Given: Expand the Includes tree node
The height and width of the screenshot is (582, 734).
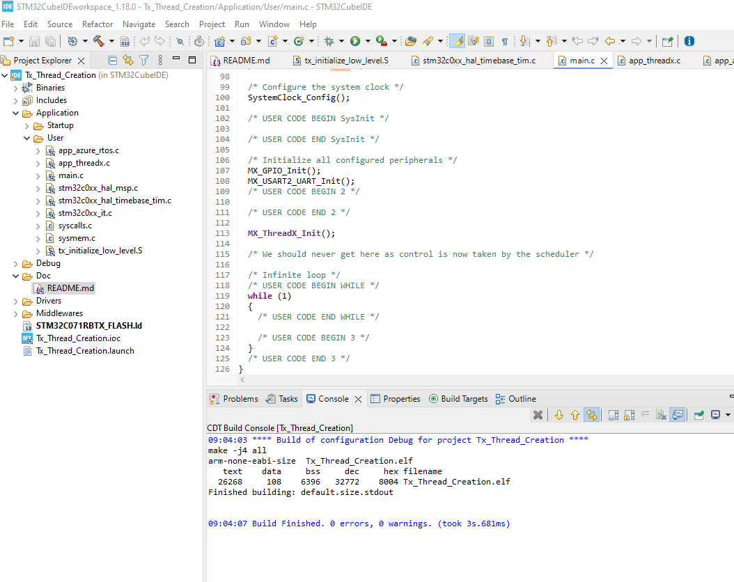Looking at the screenshot, I should coord(16,100).
